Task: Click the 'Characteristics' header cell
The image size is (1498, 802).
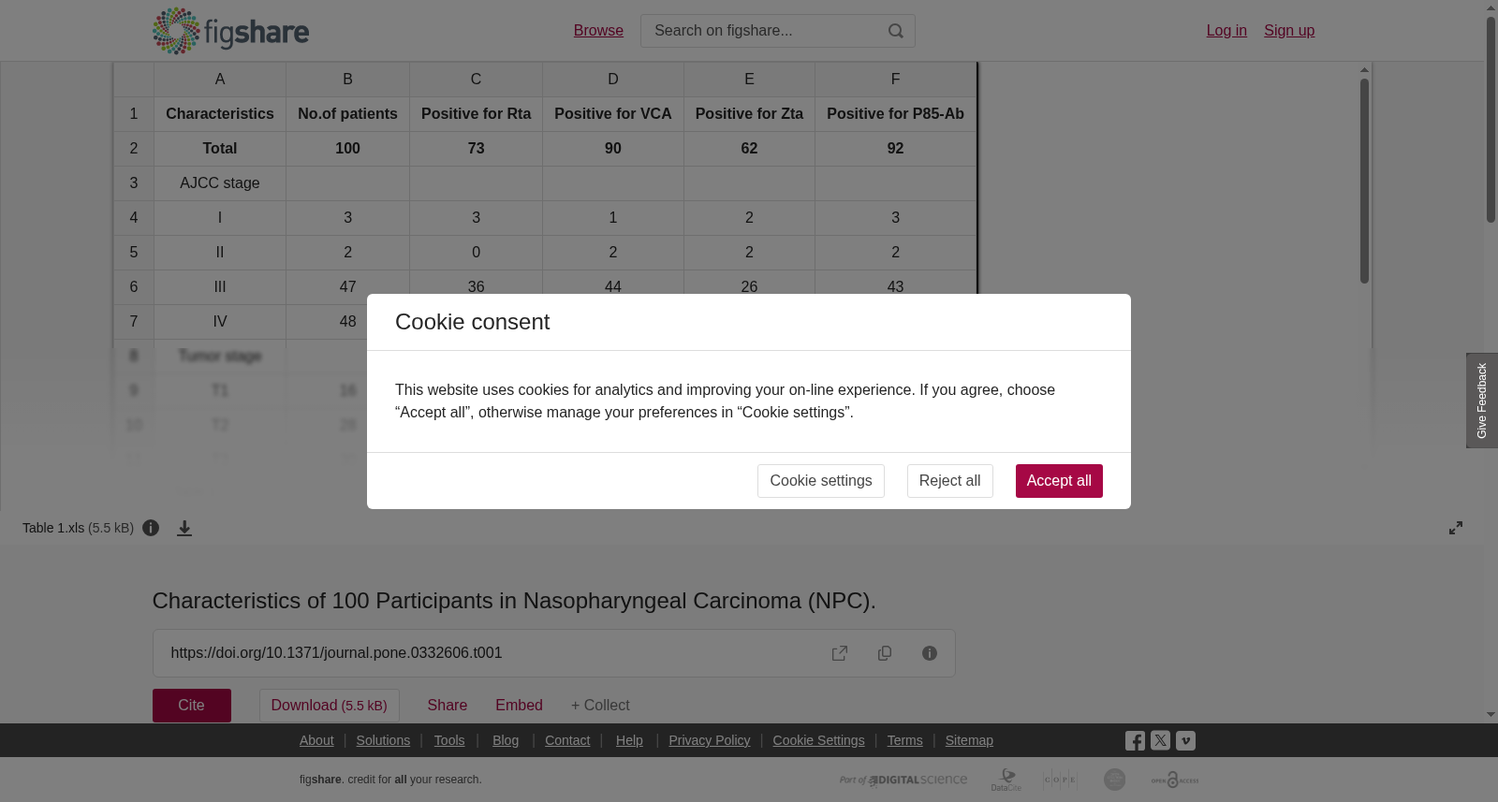Action: (x=220, y=114)
